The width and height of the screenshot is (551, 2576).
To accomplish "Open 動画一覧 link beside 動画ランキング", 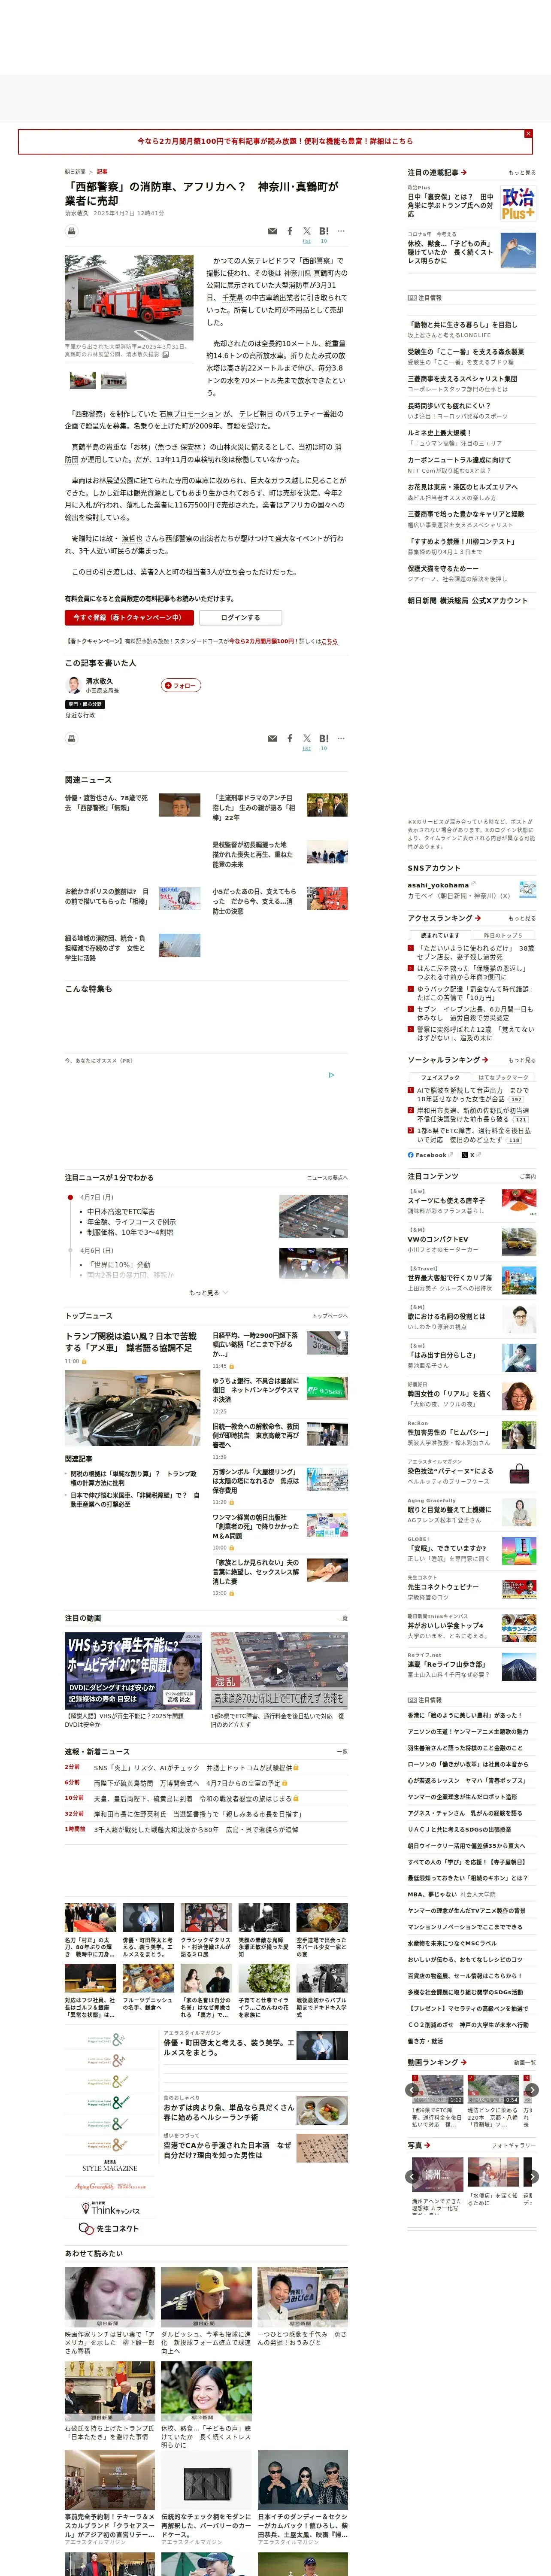I will click(x=525, y=2062).
